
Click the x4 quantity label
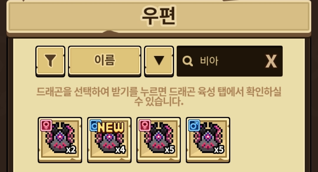(x=120, y=150)
